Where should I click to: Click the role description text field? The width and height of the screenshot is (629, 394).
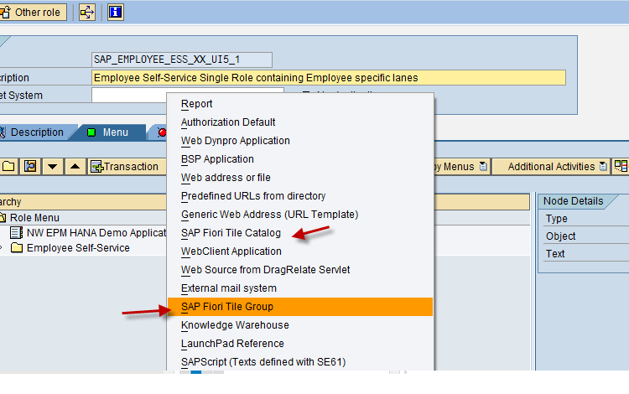tap(329, 78)
